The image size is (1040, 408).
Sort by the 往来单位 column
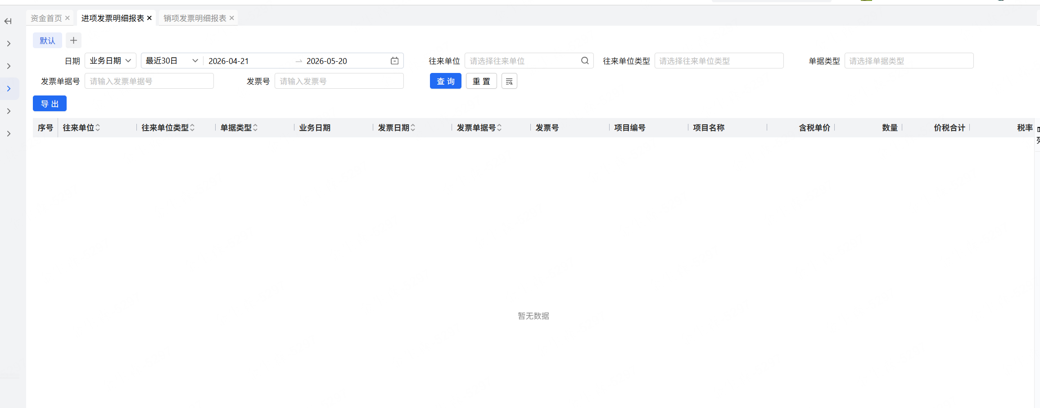pyautogui.click(x=98, y=128)
